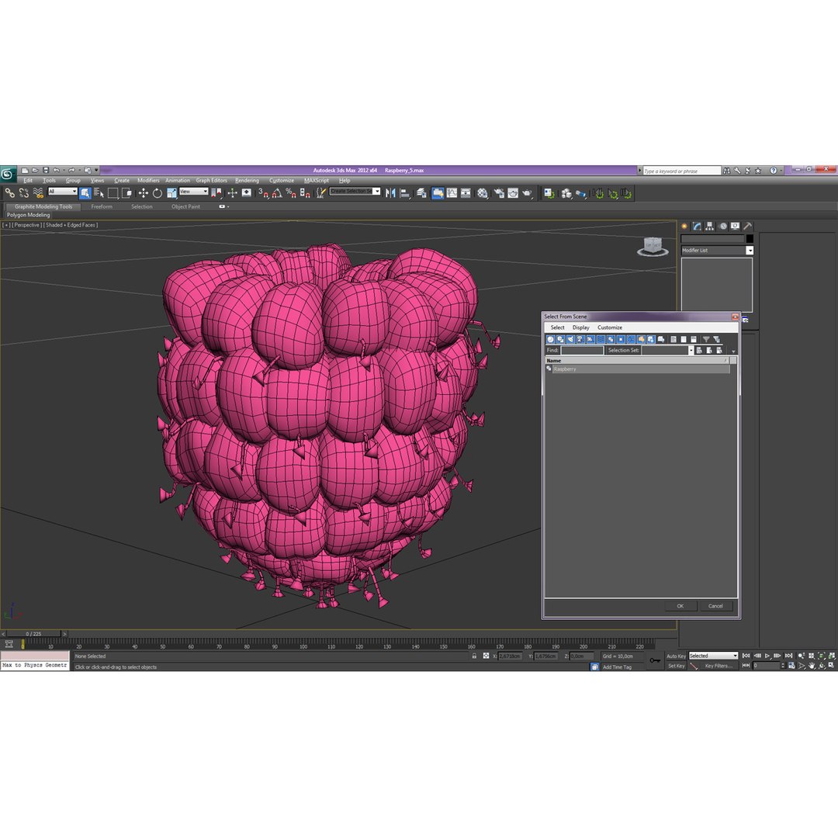Open the Display menu in Select From Scene
This screenshot has width=838, height=838.
click(580, 327)
